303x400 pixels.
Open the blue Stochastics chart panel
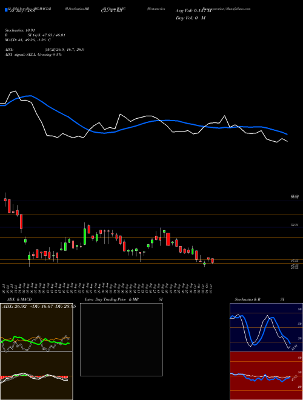click(x=266, y=327)
